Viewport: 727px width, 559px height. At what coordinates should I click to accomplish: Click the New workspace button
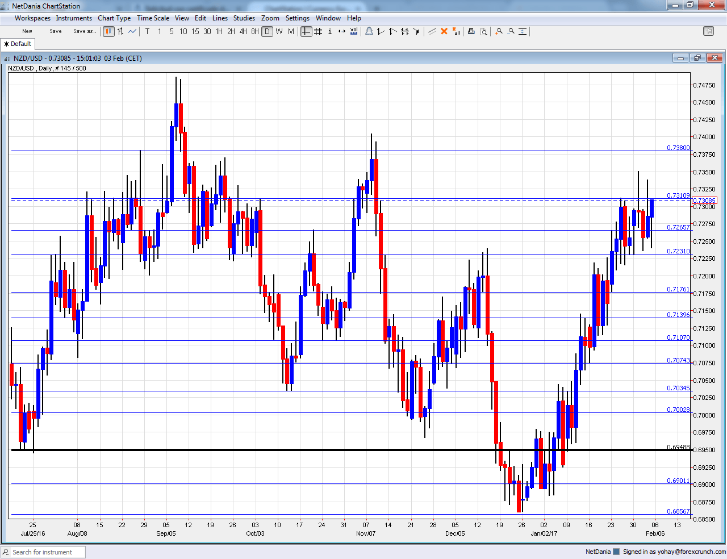pos(27,31)
